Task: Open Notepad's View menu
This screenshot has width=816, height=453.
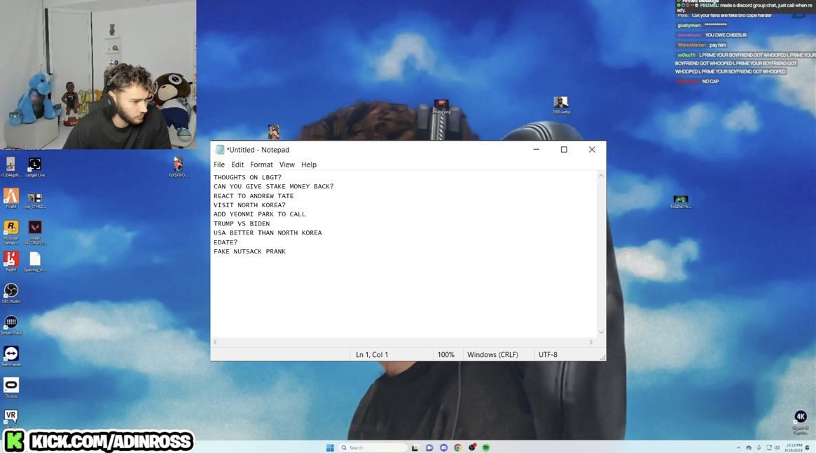Action: pyautogui.click(x=286, y=165)
